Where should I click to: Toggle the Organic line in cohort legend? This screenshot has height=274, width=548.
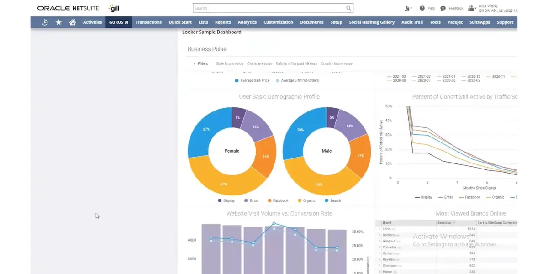point(495,197)
